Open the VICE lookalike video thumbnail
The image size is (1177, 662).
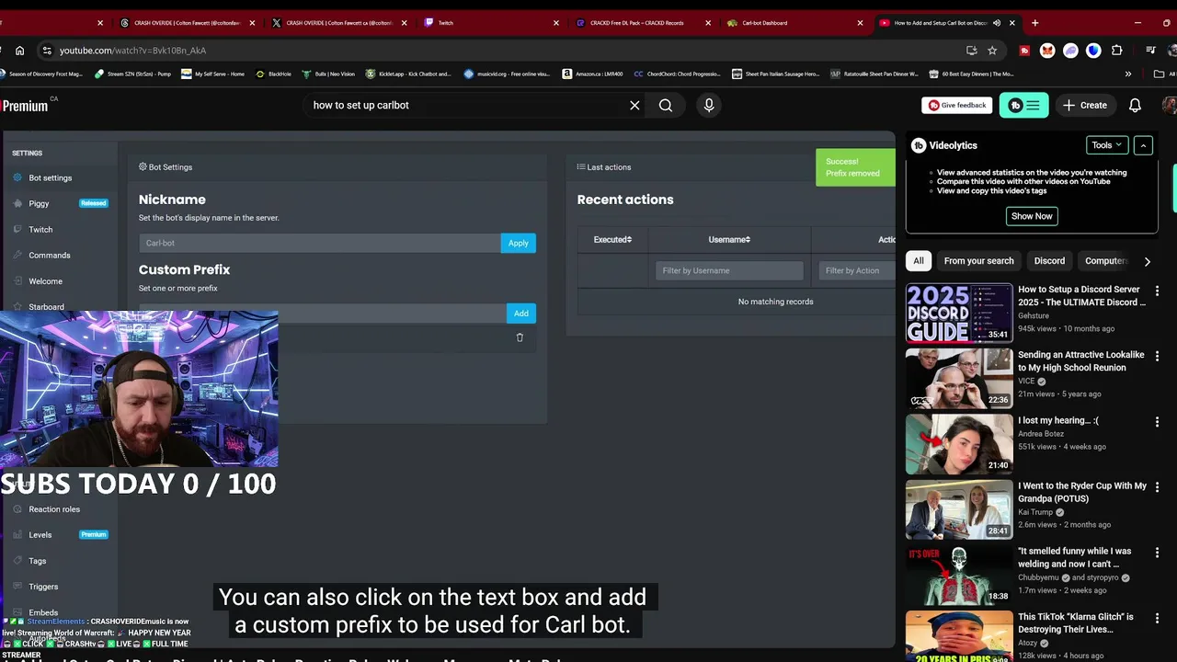[959, 378]
